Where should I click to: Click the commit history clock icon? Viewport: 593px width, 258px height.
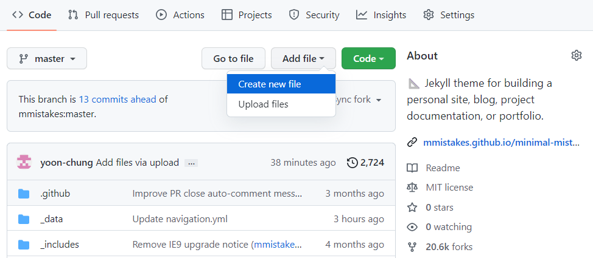click(352, 163)
